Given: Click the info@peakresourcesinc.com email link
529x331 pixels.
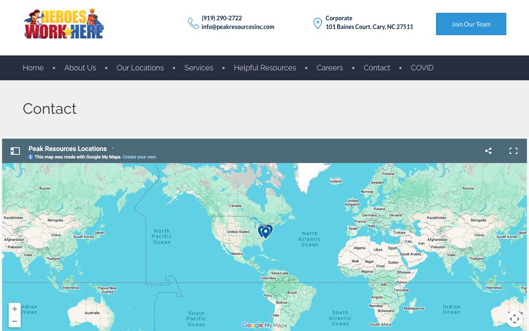Looking at the screenshot, I should pos(238,27).
